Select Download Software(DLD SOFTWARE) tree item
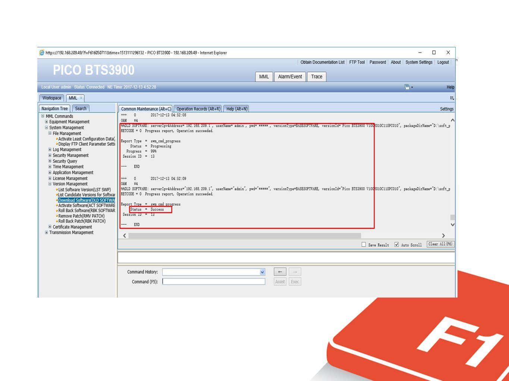Viewport: 509px width, 381px height. (87, 200)
